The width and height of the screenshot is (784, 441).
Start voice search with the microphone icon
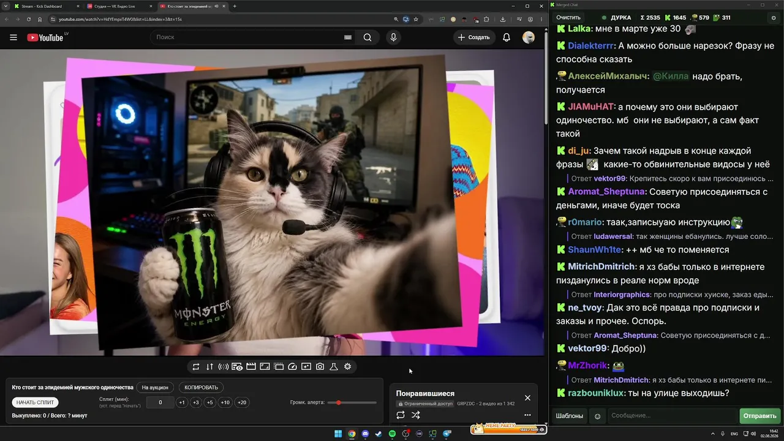pyautogui.click(x=393, y=37)
